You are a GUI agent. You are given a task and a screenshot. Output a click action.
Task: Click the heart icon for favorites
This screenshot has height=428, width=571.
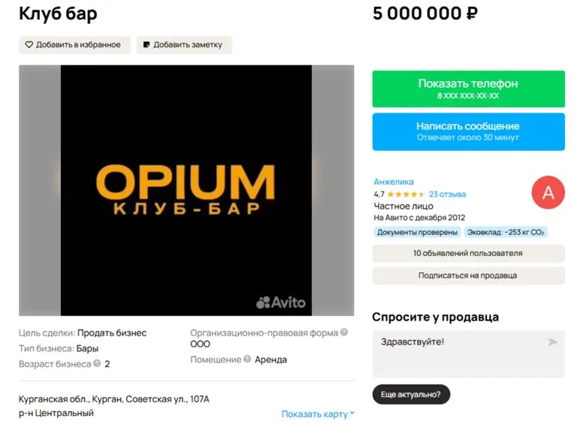(29, 45)
